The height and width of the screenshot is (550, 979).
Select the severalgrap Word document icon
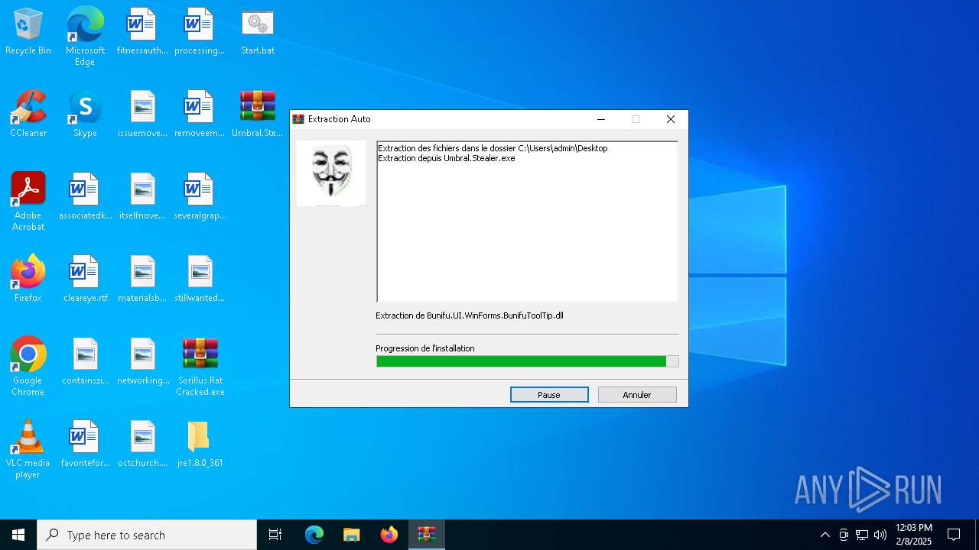tap(200, 197)
